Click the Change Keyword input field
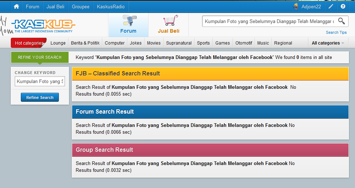The width and height of the screenshot is (355, 188). (40, 81)
